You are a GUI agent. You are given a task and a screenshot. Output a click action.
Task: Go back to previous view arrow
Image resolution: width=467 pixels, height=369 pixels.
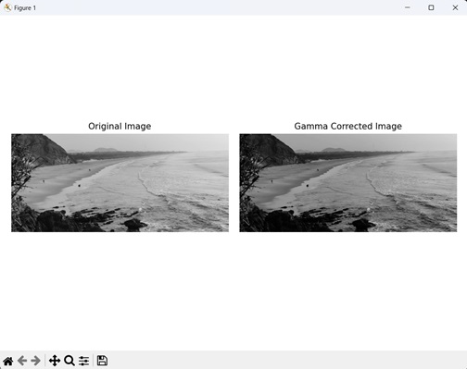[x=22, y=361]
